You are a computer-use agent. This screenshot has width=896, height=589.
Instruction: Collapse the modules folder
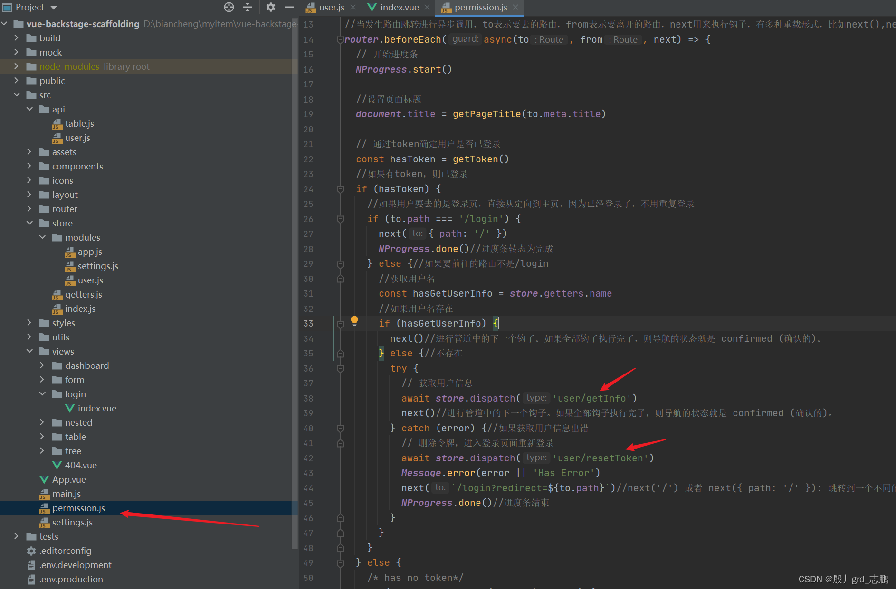click(42, 237)
